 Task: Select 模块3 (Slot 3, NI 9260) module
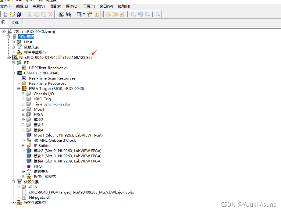[x=68, y=156]
